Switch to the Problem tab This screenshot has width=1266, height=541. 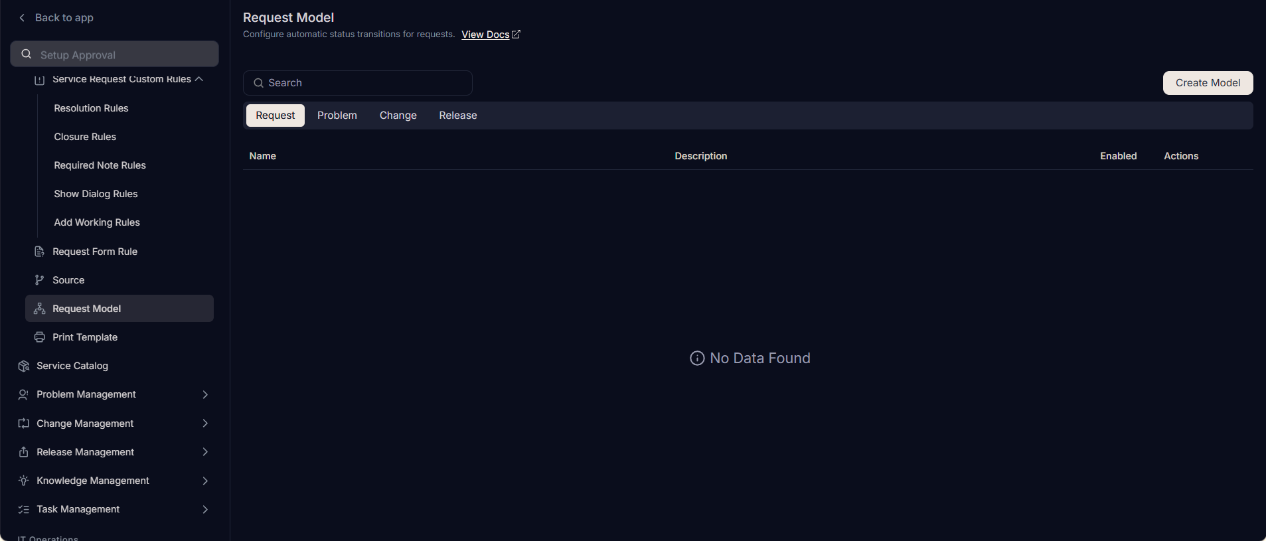[x=337, y=116]
